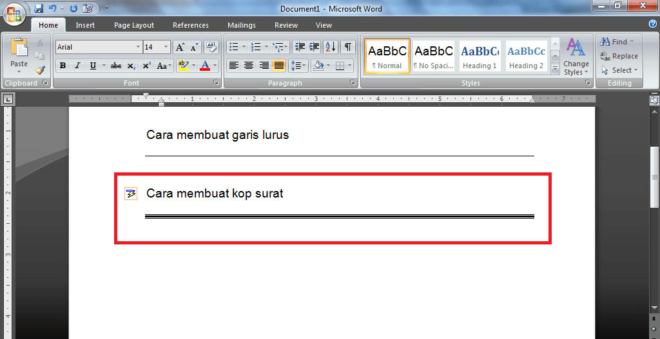The height and width of the screenshot is (339, 660).
Task: Open the Arial font name dropdown
Action: pyautogui.click(x=138, y=47)
